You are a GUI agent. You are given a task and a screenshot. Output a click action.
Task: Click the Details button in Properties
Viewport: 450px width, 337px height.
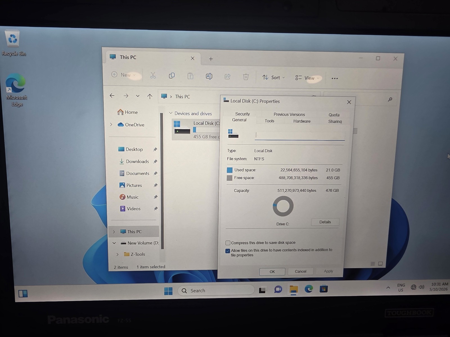(325, 222)
